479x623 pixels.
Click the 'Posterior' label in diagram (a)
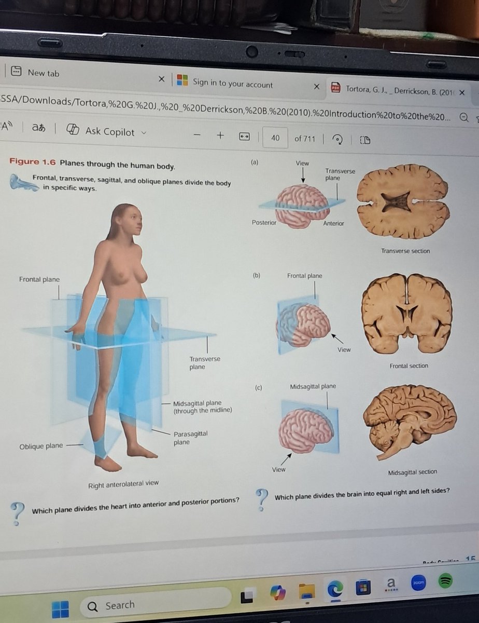click(x=264, y=222)
